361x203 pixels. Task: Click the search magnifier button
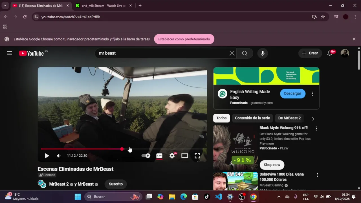coord(245,53)
